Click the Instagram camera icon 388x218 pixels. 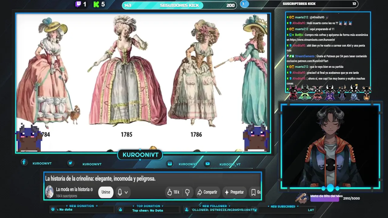coord(170,163)
